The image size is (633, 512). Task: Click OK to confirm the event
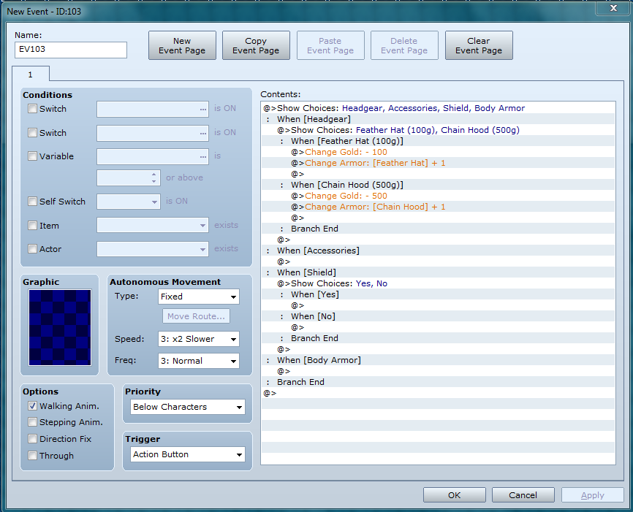tap(454, 495)
